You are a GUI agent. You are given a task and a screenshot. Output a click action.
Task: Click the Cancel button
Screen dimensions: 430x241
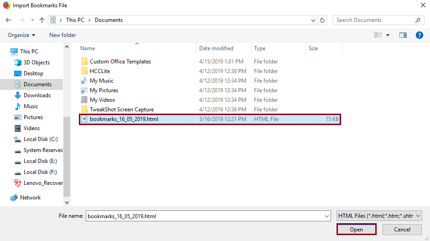402,230
